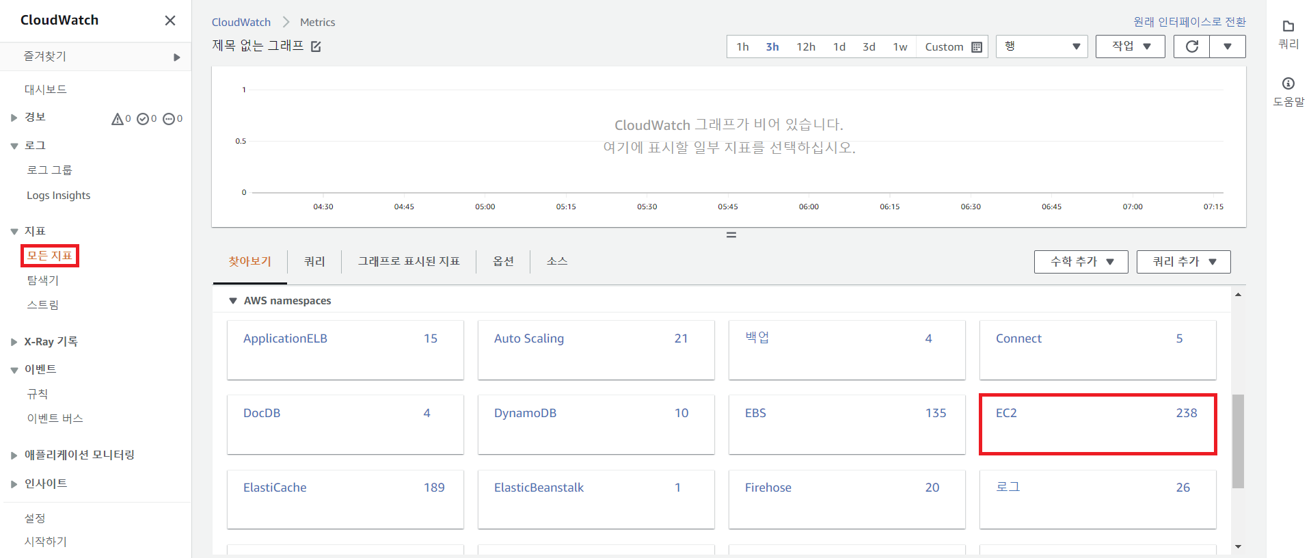Open the DynamoDB namespace card
This screenshot has width=1311, height=558.
(596, 424)
